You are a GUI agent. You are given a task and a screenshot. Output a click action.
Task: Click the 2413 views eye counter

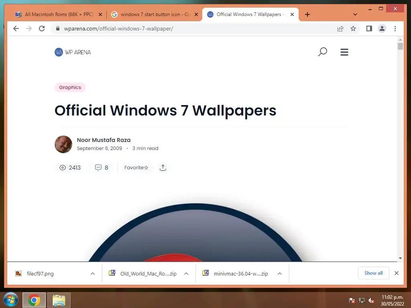coord(70,168)
